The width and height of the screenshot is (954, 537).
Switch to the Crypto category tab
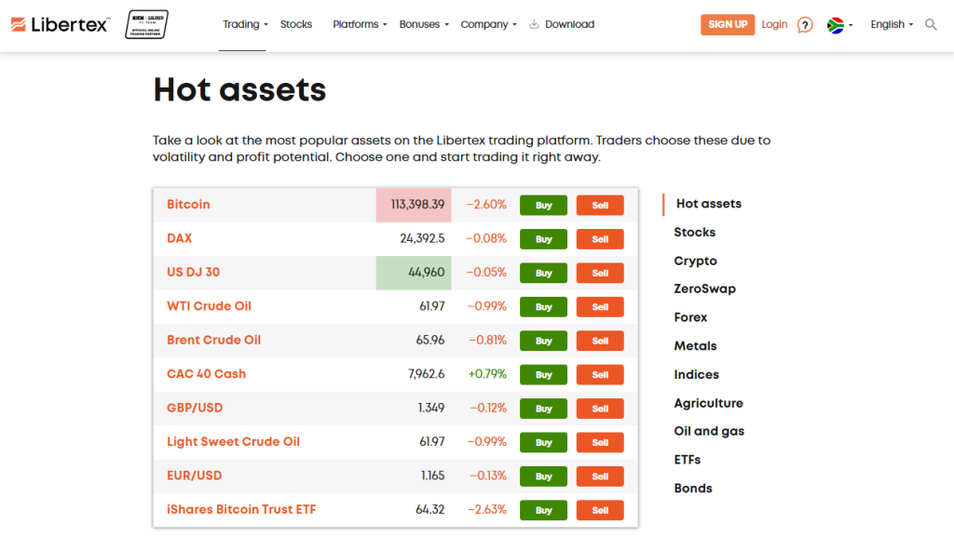coord(695,261)
